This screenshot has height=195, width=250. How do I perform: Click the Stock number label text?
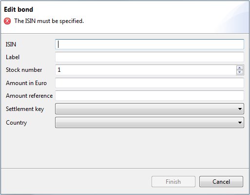point(24,70)
